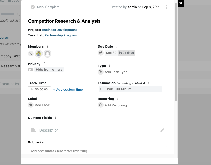Select the recurring icon beside Add Recurring
Screen dimensions: 211x165
(101, 105)
